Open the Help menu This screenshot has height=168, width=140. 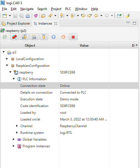point(95,9)
